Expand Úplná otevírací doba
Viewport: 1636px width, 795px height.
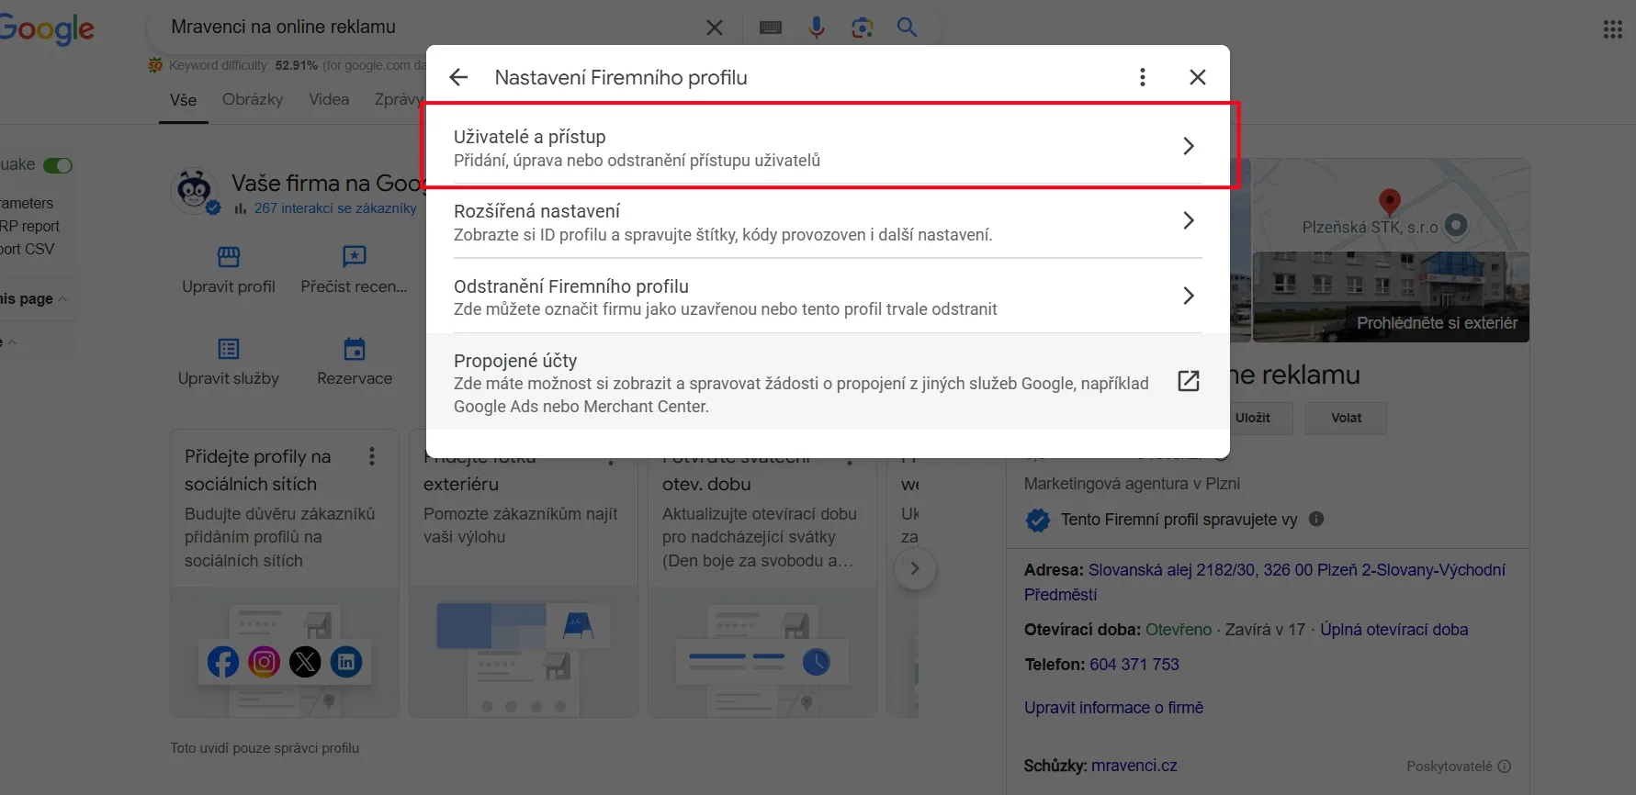(x=1393, y=630)
